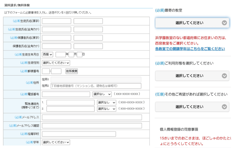The height and width of the screenshot is (148, 237).
Task: Click the birth year field before 年
Action: (61, 54)
